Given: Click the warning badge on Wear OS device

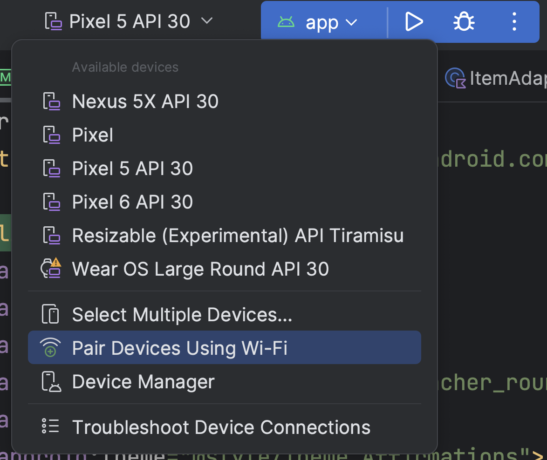Looking at the screenshot, I should pyautogui.click(x=57, y=263).
